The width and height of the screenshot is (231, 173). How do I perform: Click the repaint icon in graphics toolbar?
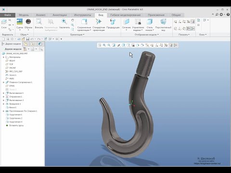(x=114, y=45)
